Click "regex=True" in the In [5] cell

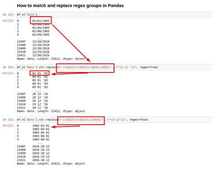click(138, 120)
